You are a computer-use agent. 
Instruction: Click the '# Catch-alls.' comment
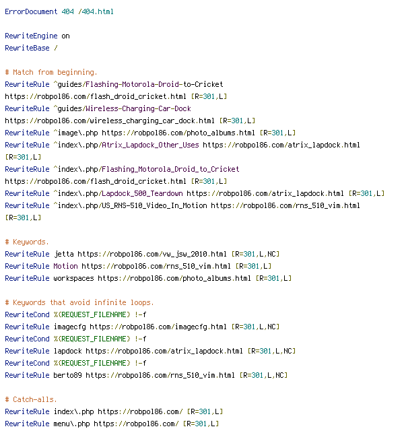[x=31, y=399]
